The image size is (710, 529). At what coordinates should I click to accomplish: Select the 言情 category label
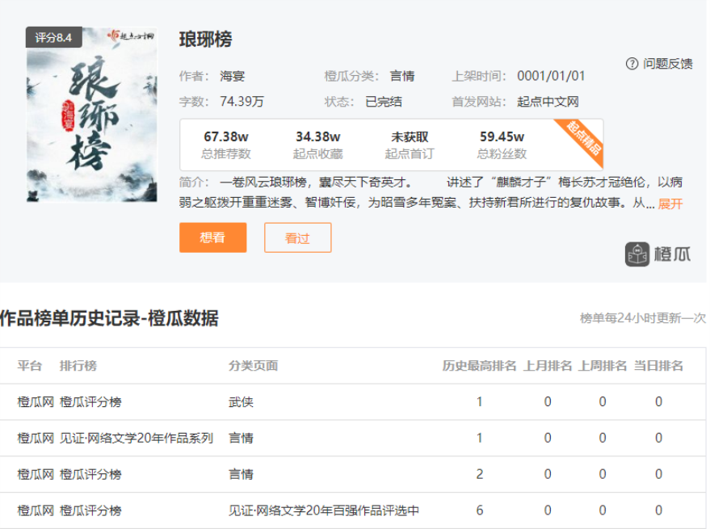[x=402, y=76]
